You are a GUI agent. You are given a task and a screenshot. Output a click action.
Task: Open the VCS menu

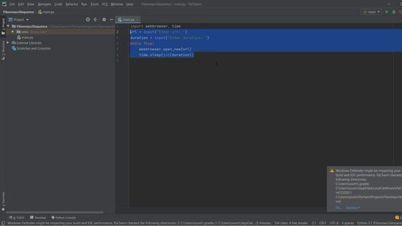[x=105, y=4]
